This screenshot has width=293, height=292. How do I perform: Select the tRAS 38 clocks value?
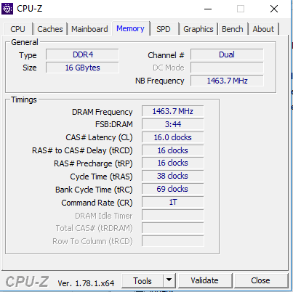(x=173, y=176)
